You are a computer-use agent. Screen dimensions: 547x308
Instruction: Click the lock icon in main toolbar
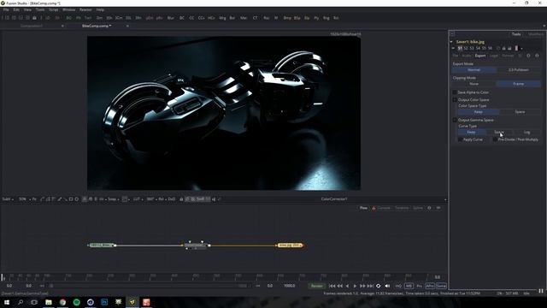pyautogui.click(x=34, y=18)
